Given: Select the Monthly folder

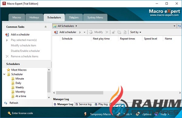Looking at the screenshot, I should (20, 92).
